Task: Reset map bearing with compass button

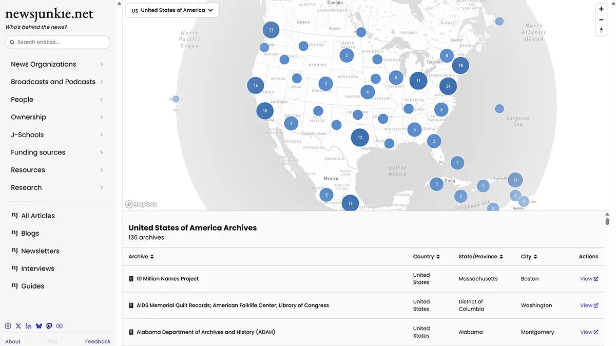Action: point(601,31)
